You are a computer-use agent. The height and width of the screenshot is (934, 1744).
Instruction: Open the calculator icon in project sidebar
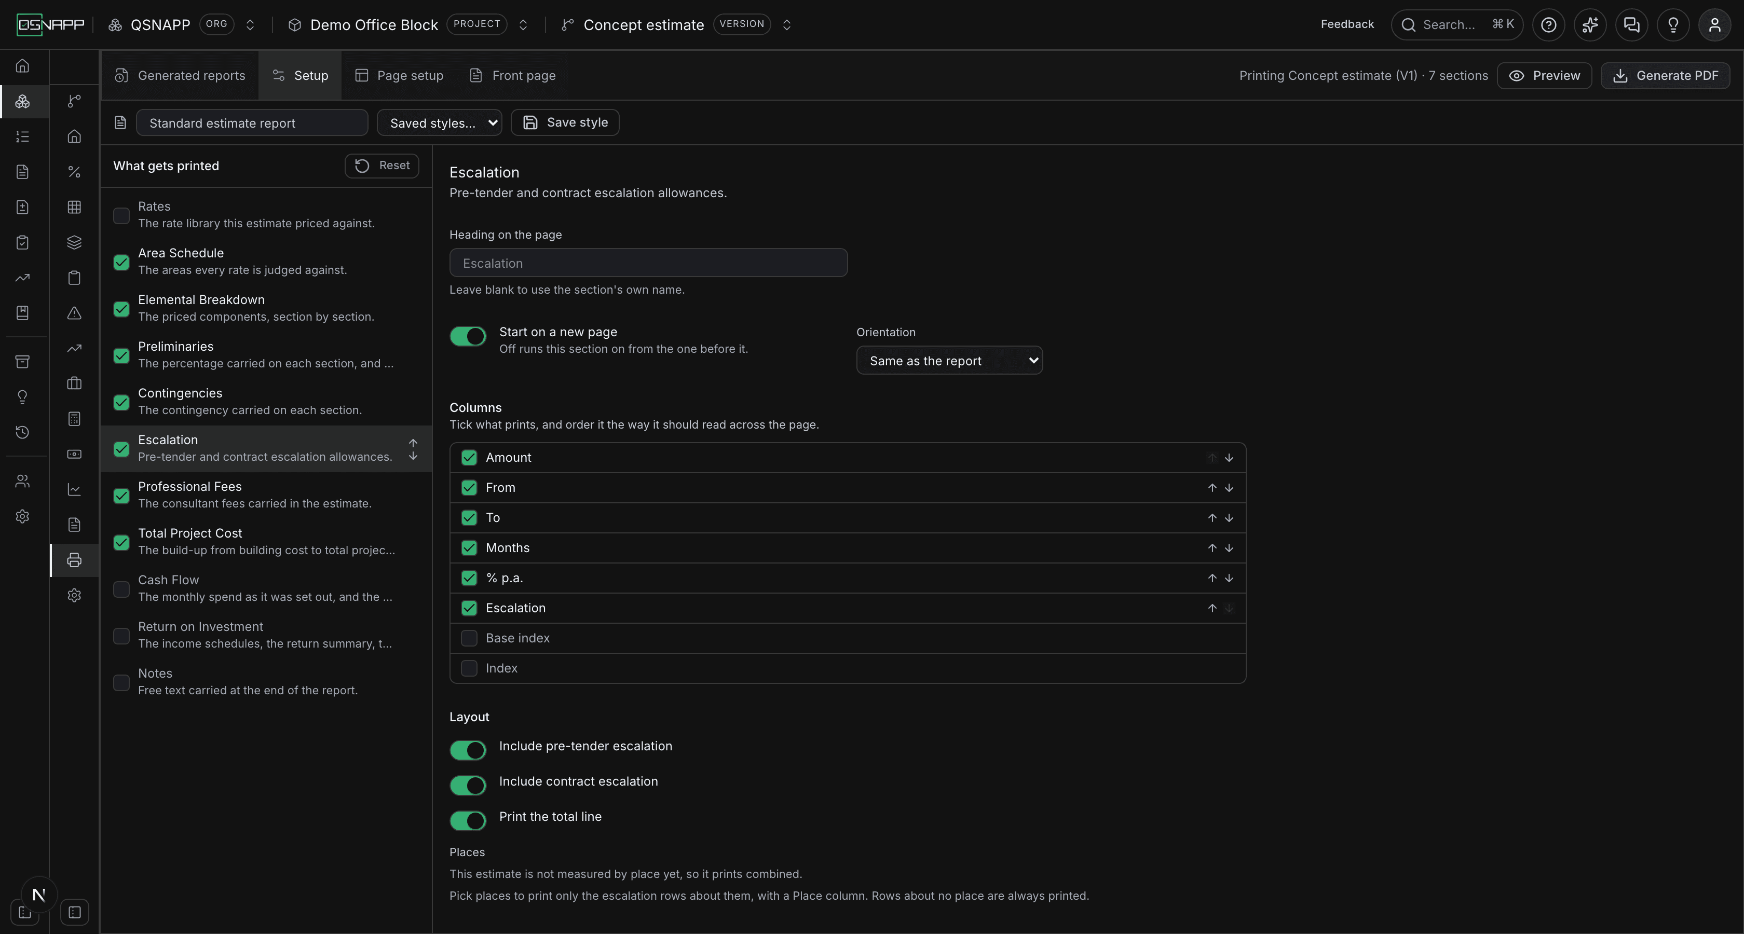click(74, 419)
